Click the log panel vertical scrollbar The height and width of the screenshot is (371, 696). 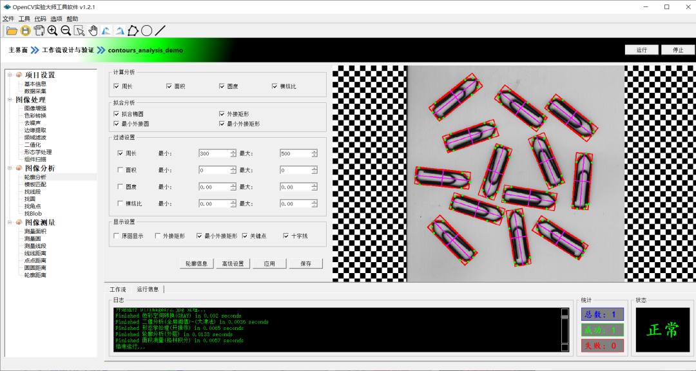pyautogui.click(x=565, y=330)
